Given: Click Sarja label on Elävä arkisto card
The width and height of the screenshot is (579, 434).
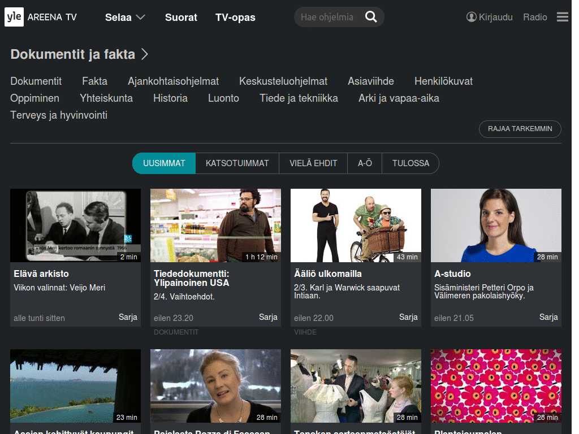Looking at the screenshot, I should [x=128, y=317].
